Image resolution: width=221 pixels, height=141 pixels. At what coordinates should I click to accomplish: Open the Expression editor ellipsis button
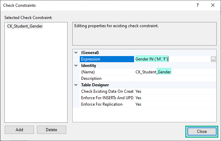[x=213, y=59]
